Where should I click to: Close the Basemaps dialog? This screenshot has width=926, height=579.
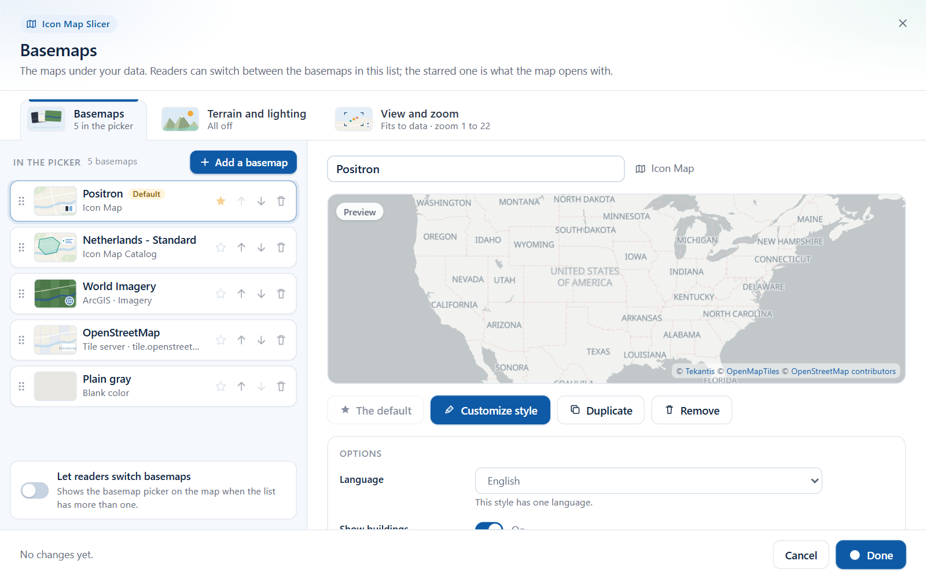coord(902,23)
